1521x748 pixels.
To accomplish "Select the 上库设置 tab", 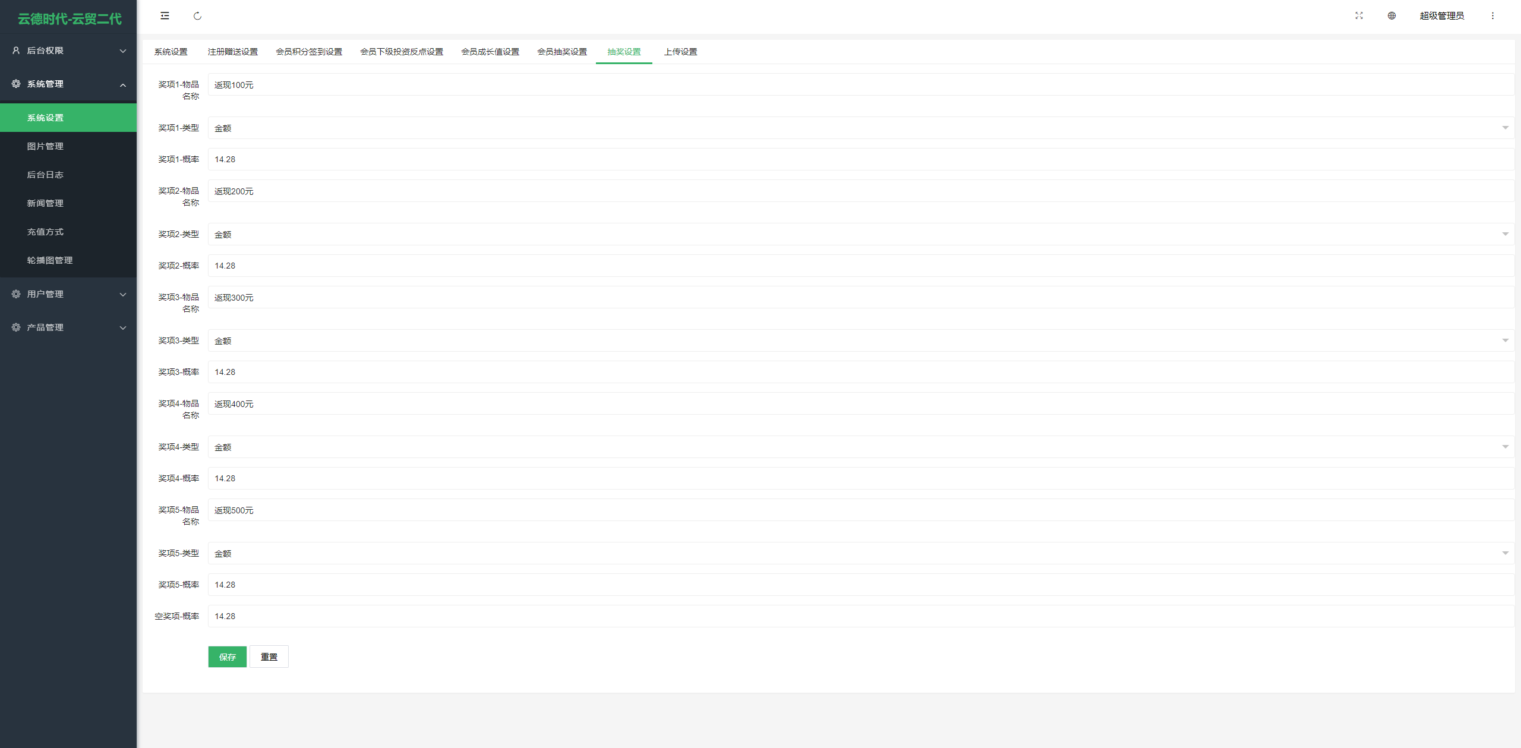I will click(x=681, y=52).
